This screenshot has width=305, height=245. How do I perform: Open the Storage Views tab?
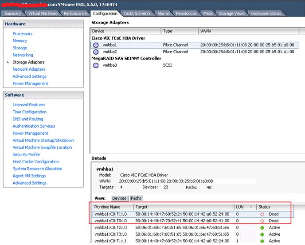tap(232, 13)
